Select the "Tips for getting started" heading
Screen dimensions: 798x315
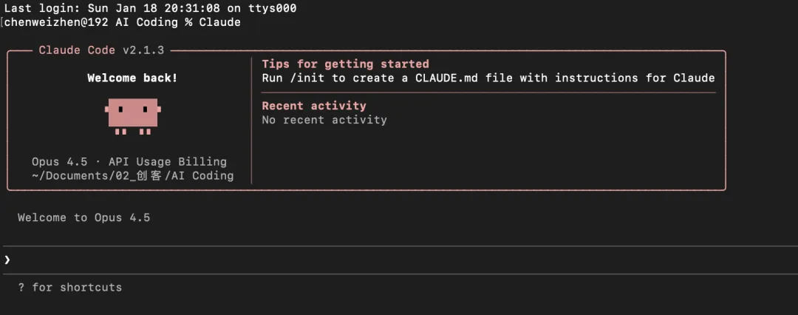pyautogui.click(x=345, y=64)
